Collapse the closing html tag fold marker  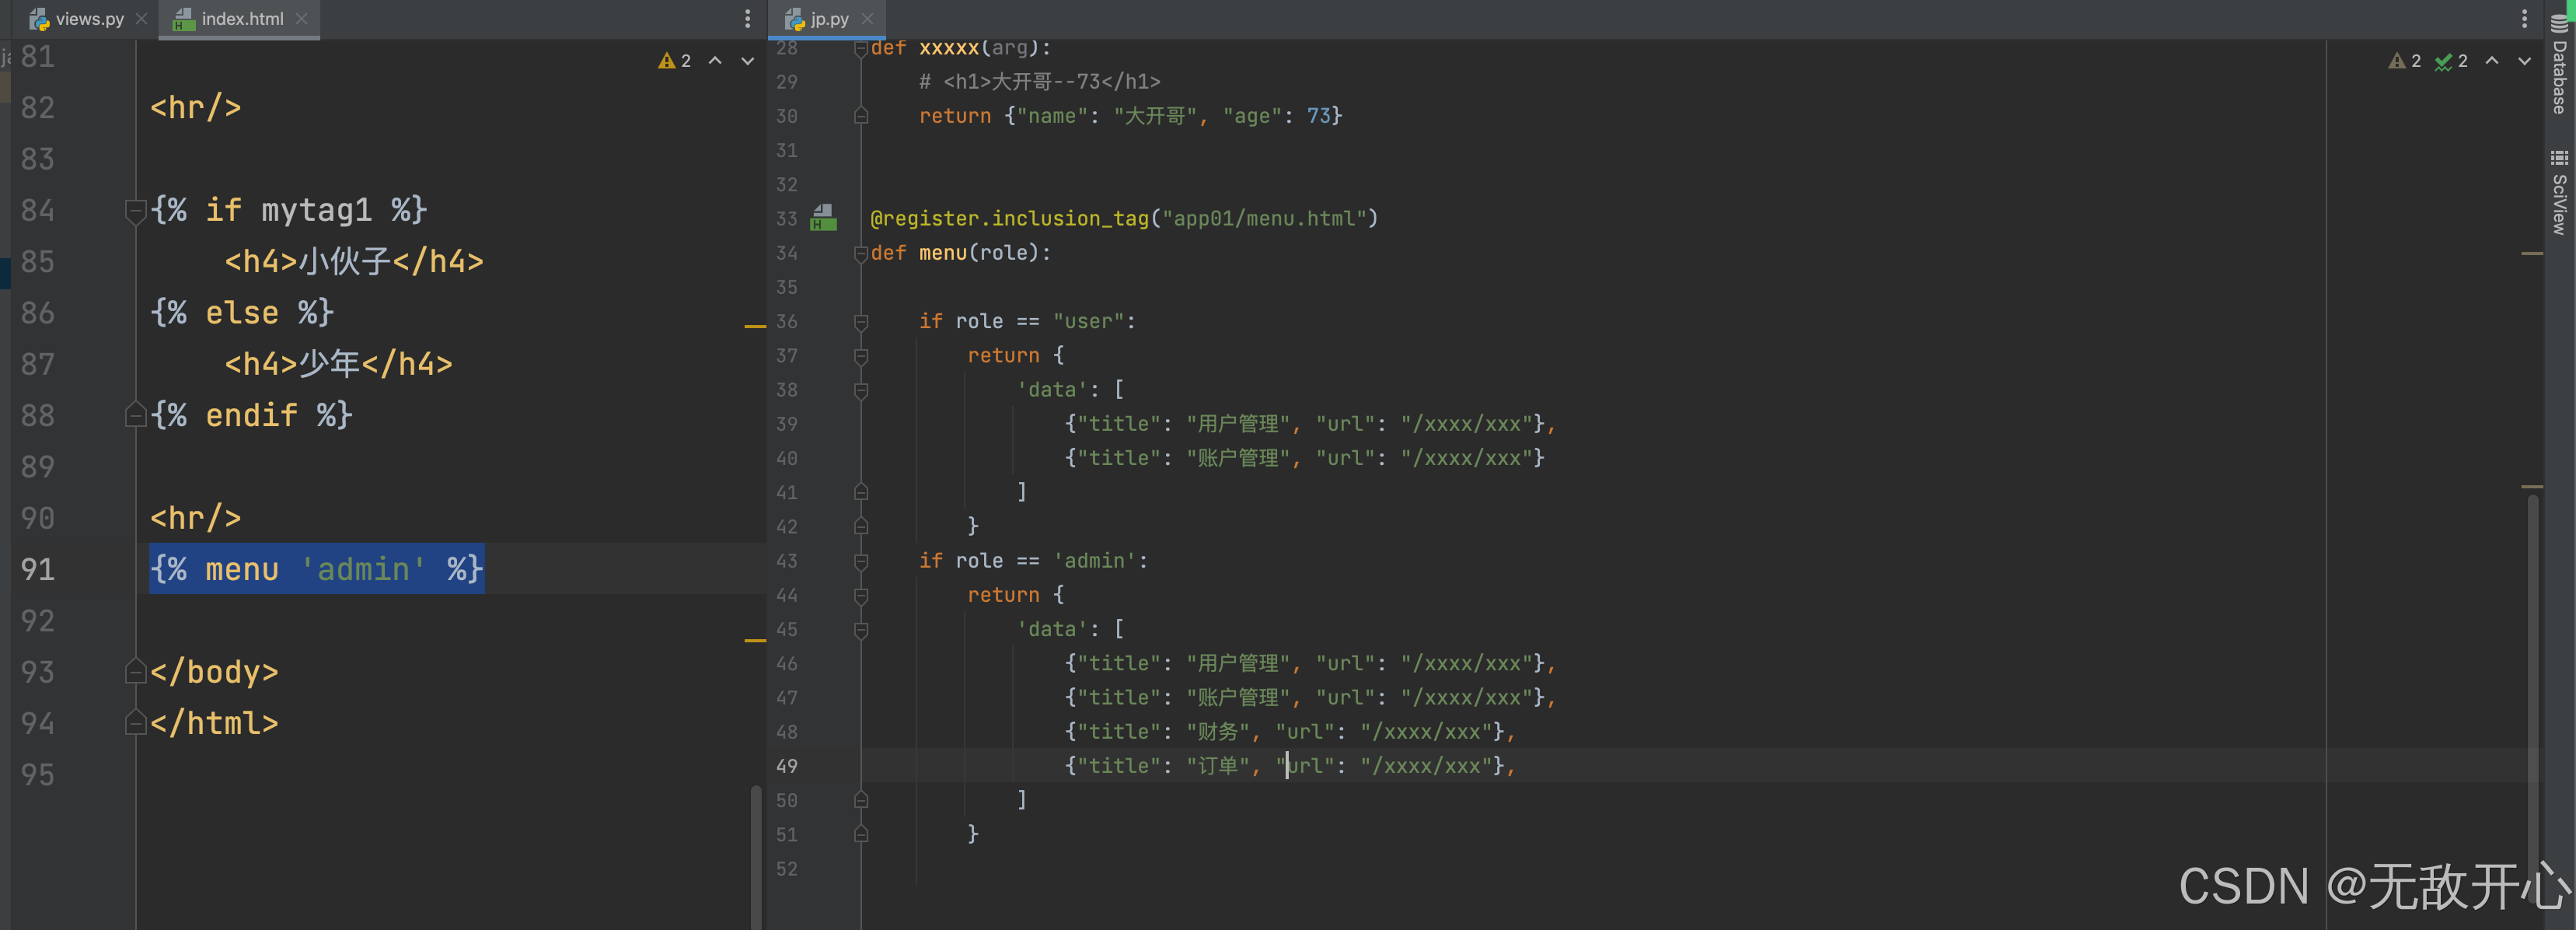coord(135,723)
